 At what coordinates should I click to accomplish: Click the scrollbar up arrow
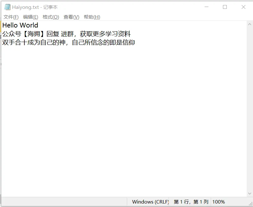(x=250, y=24)
